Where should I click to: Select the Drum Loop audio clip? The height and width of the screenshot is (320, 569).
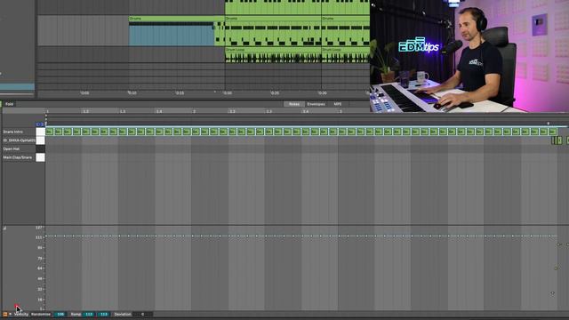tap(273, 55)
